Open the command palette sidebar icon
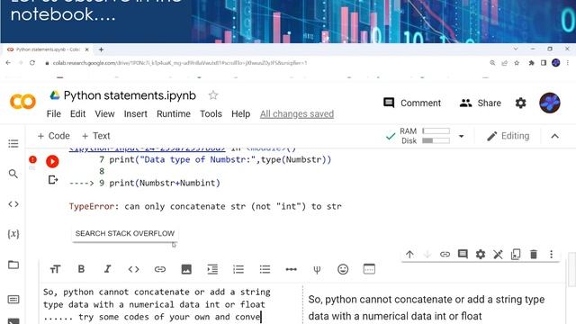This screenshot has height=324, width=576. [13, 300]
